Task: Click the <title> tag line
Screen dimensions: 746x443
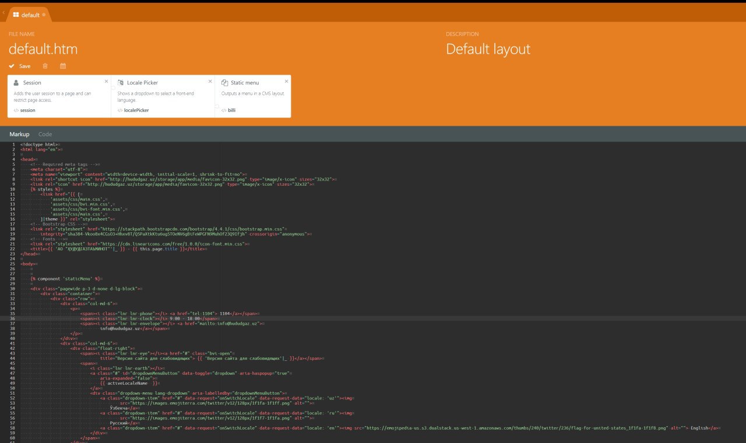Action: click(x=118, y=249)
